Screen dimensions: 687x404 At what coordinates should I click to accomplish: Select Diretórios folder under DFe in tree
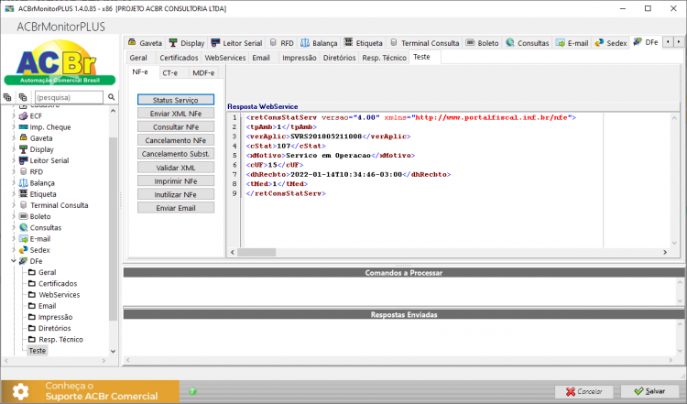(x=54, y=328)
